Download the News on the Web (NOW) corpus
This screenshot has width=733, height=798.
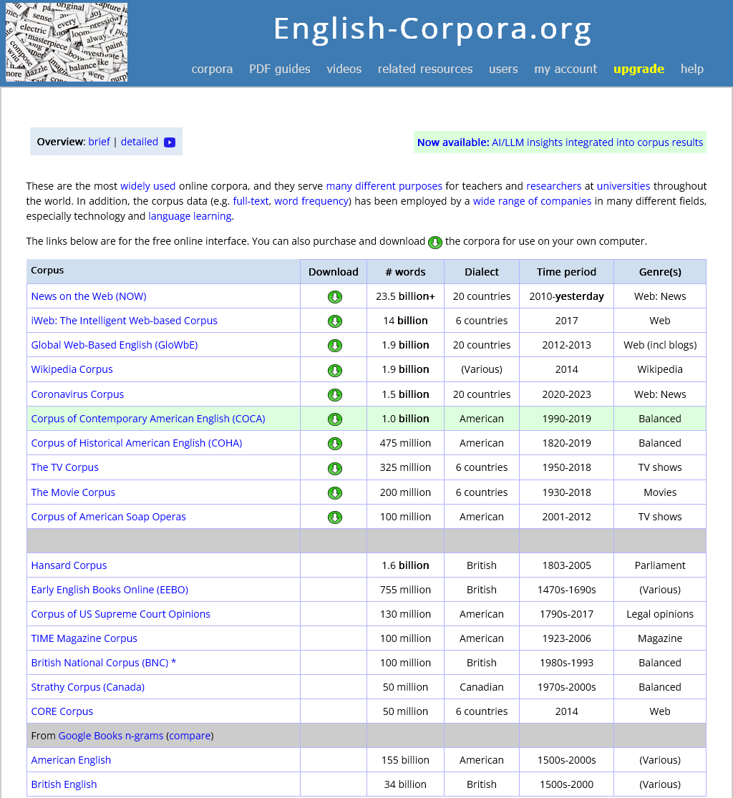(334, 296)
